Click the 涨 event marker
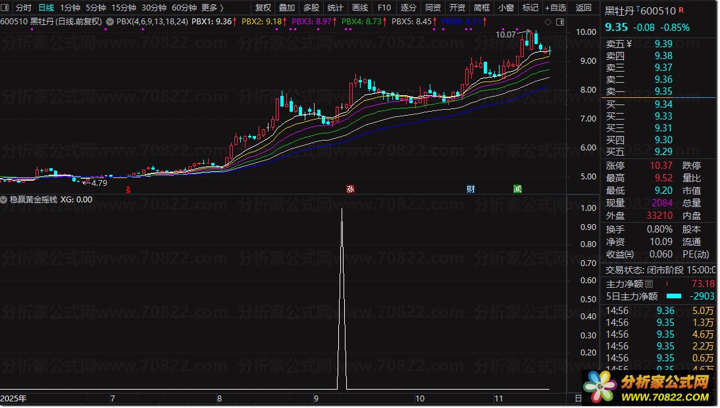Screen dimensions: 720x408 pyautogui.click(x=350, y=189)
